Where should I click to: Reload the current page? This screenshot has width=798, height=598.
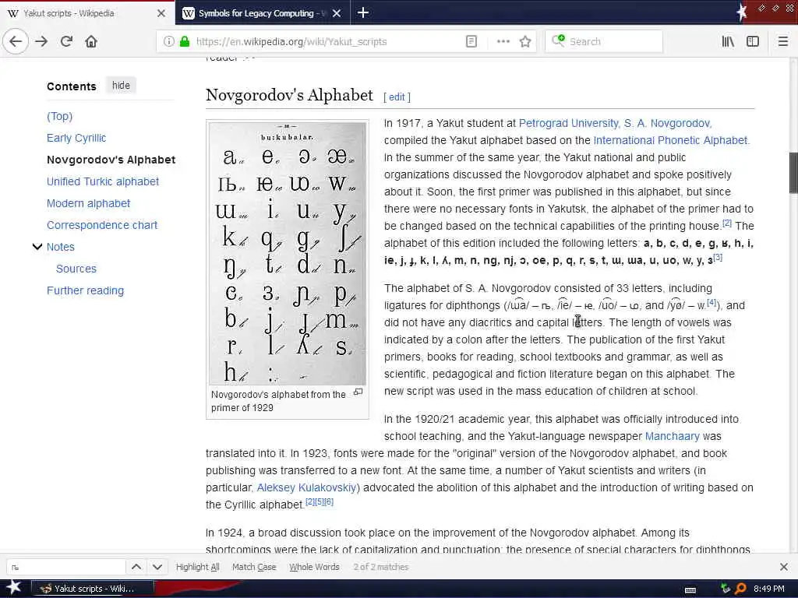66,41
